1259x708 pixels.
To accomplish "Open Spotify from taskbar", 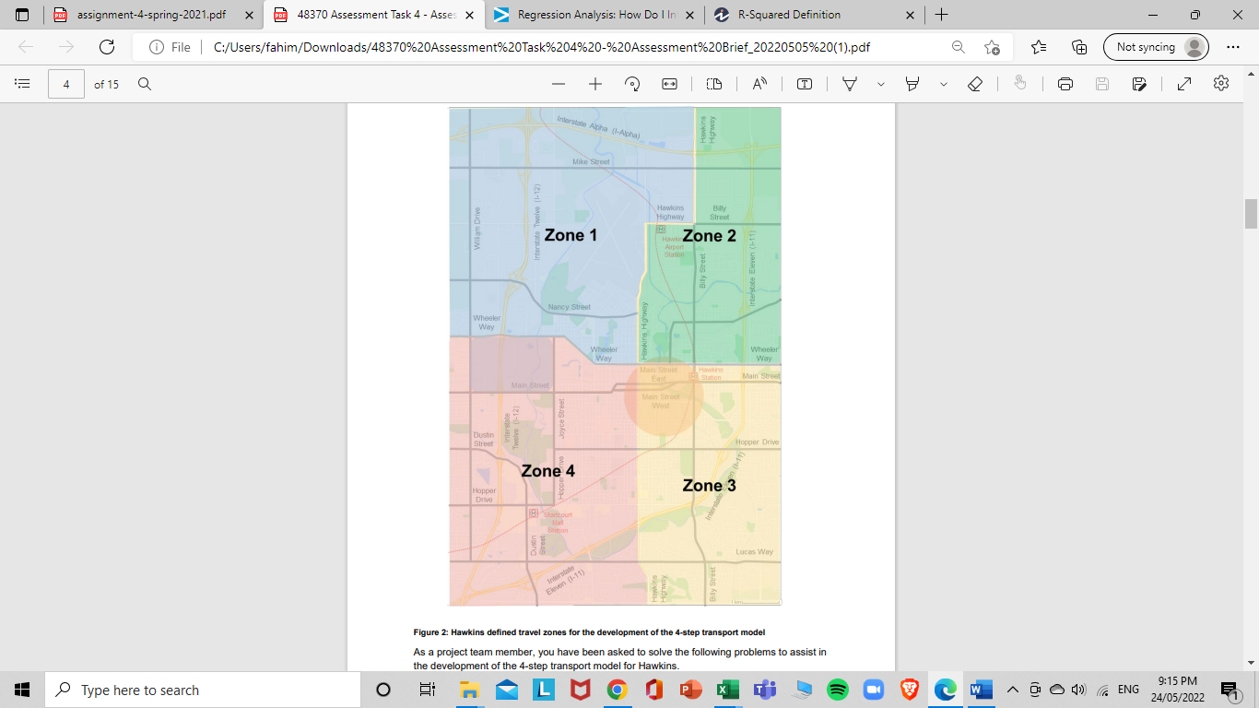I will pyautogui.click(x=838, y=690).
